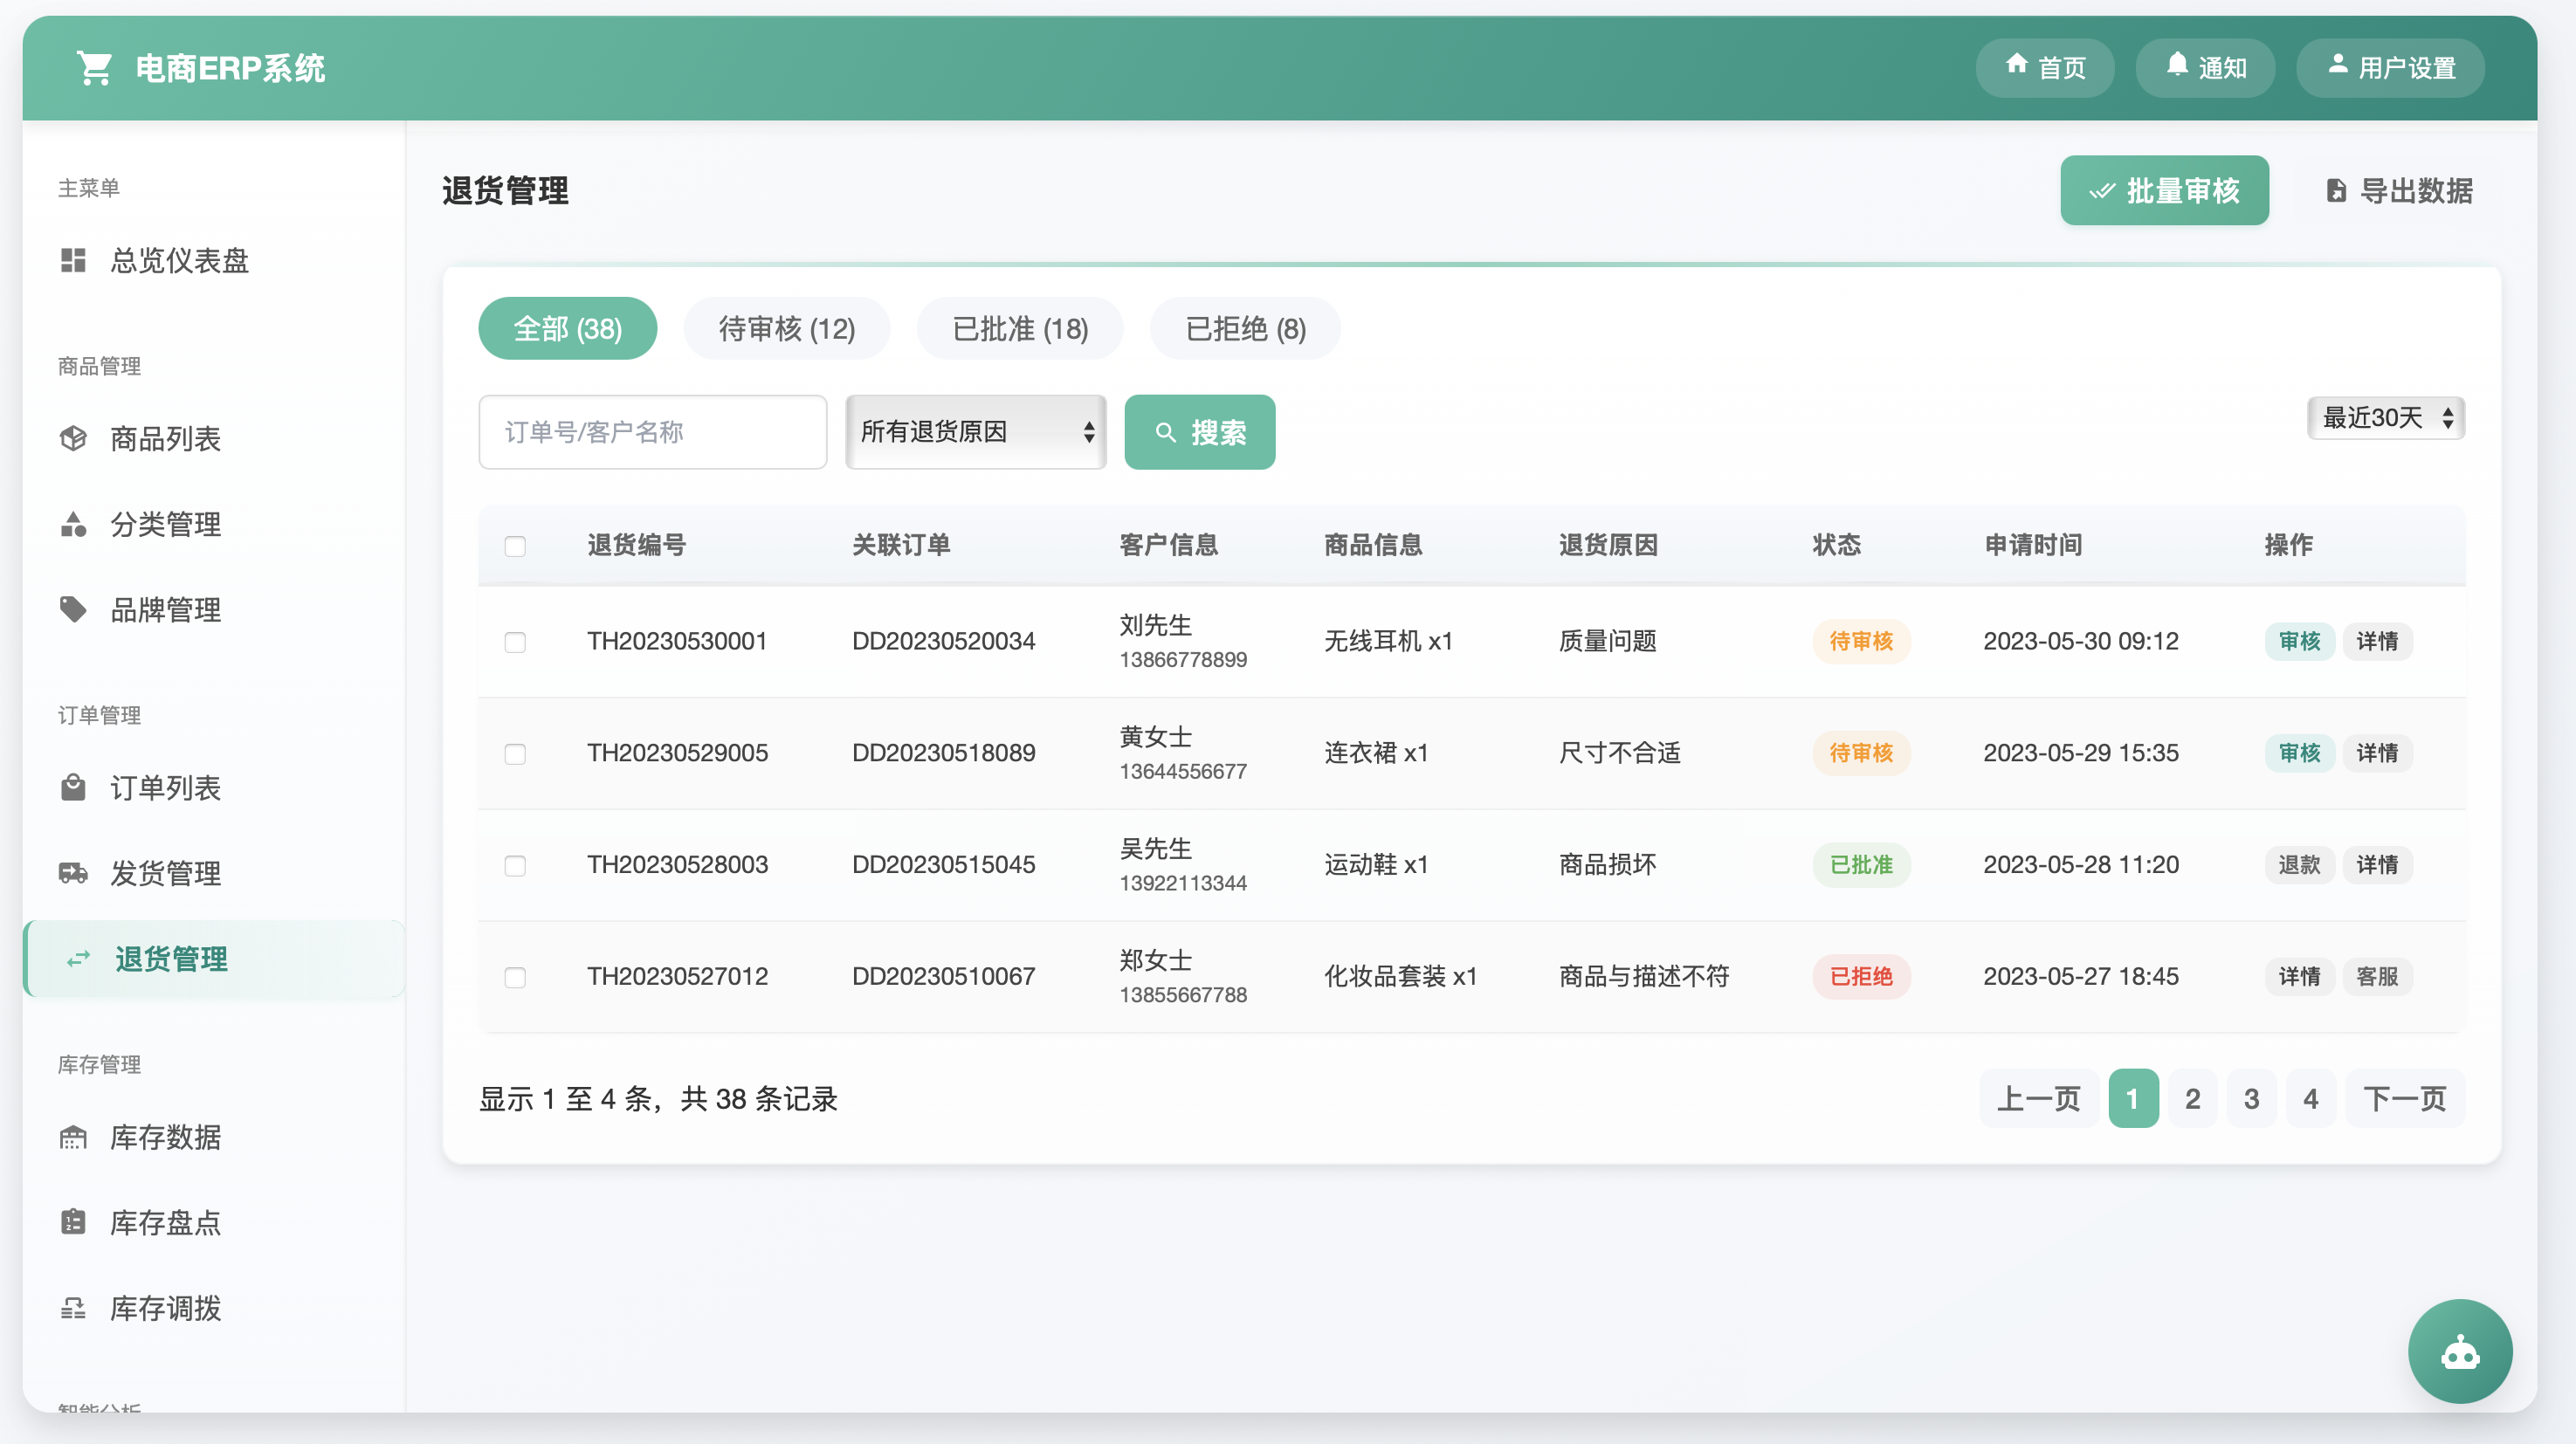The width and height of the screenshot is (2576, 1444).
Task: Open the 用户设置 user settings menu
Action: pos(2391,67)
